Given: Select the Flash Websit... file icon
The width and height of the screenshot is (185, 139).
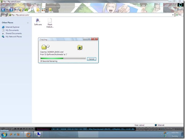Looking at the screenshot, I should tap(50, 23).
